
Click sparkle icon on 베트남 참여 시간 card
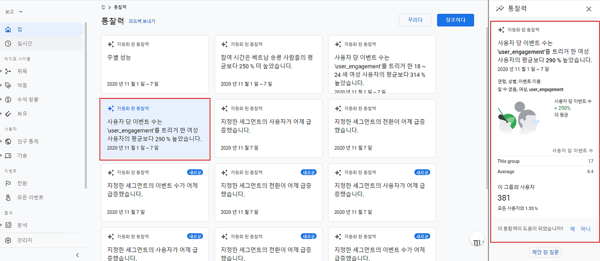click(x=224, y=44)
